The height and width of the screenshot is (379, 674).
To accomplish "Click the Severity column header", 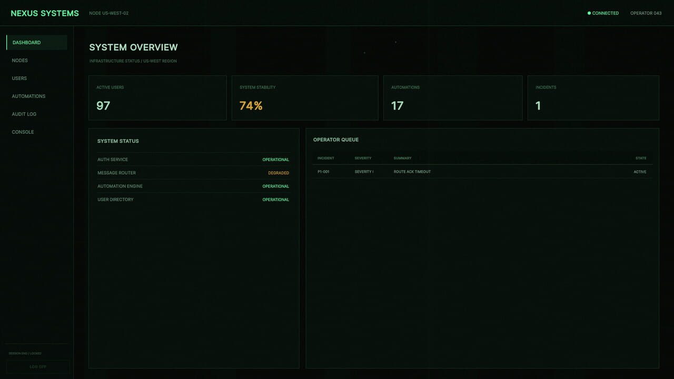I will point(363,158).
